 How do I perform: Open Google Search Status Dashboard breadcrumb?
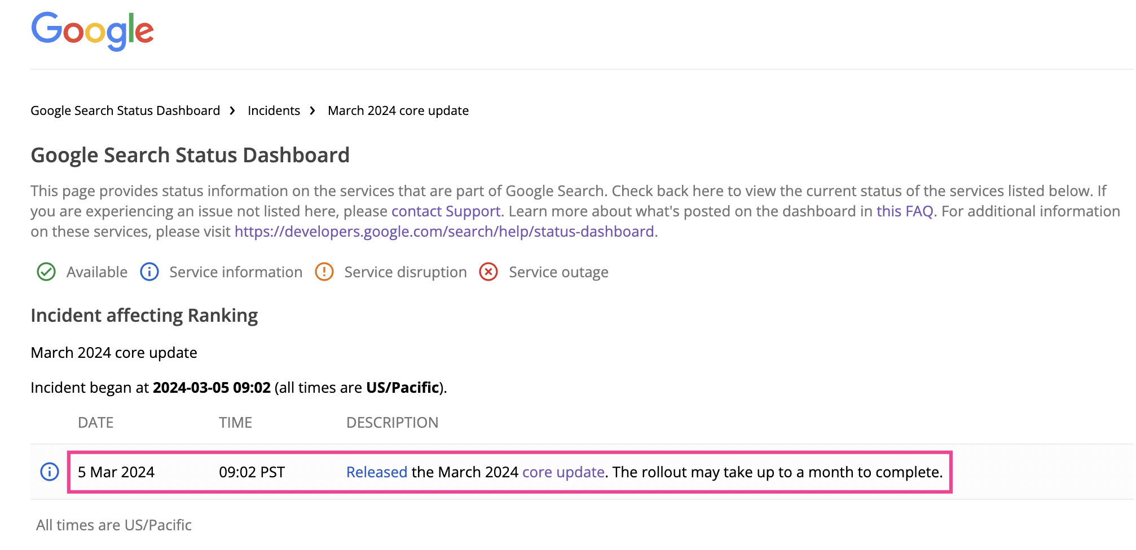(x=125, y=110)
